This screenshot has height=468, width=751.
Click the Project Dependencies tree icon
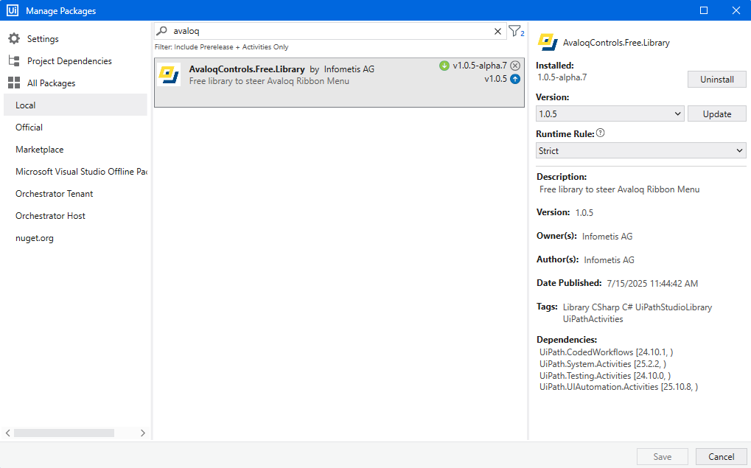(14, 61)
